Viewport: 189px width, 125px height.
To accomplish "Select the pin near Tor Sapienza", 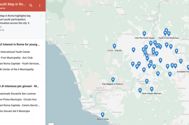I will click(176, 51).
